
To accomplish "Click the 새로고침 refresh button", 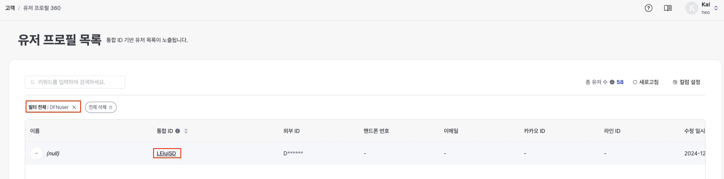I will [x=645, y=82].
